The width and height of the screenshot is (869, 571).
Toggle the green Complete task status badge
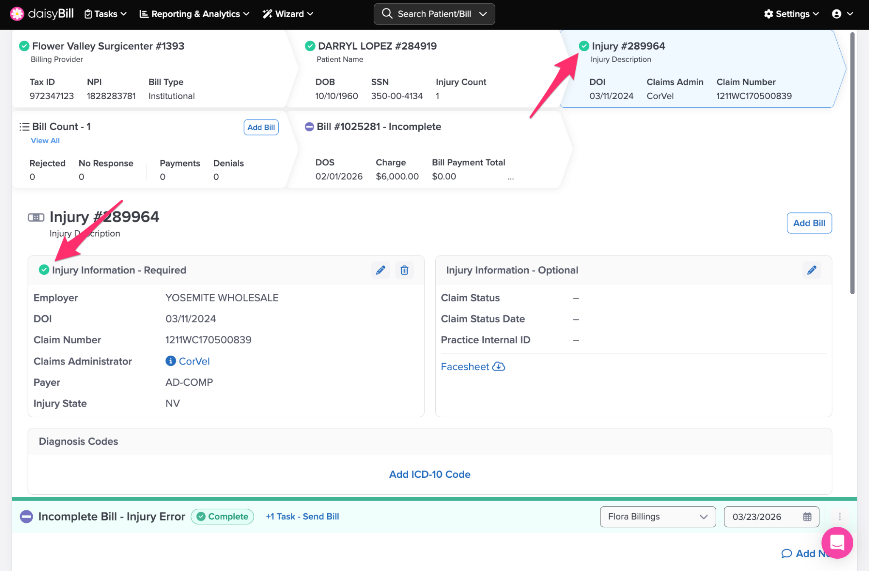click(x=222, y=516)
